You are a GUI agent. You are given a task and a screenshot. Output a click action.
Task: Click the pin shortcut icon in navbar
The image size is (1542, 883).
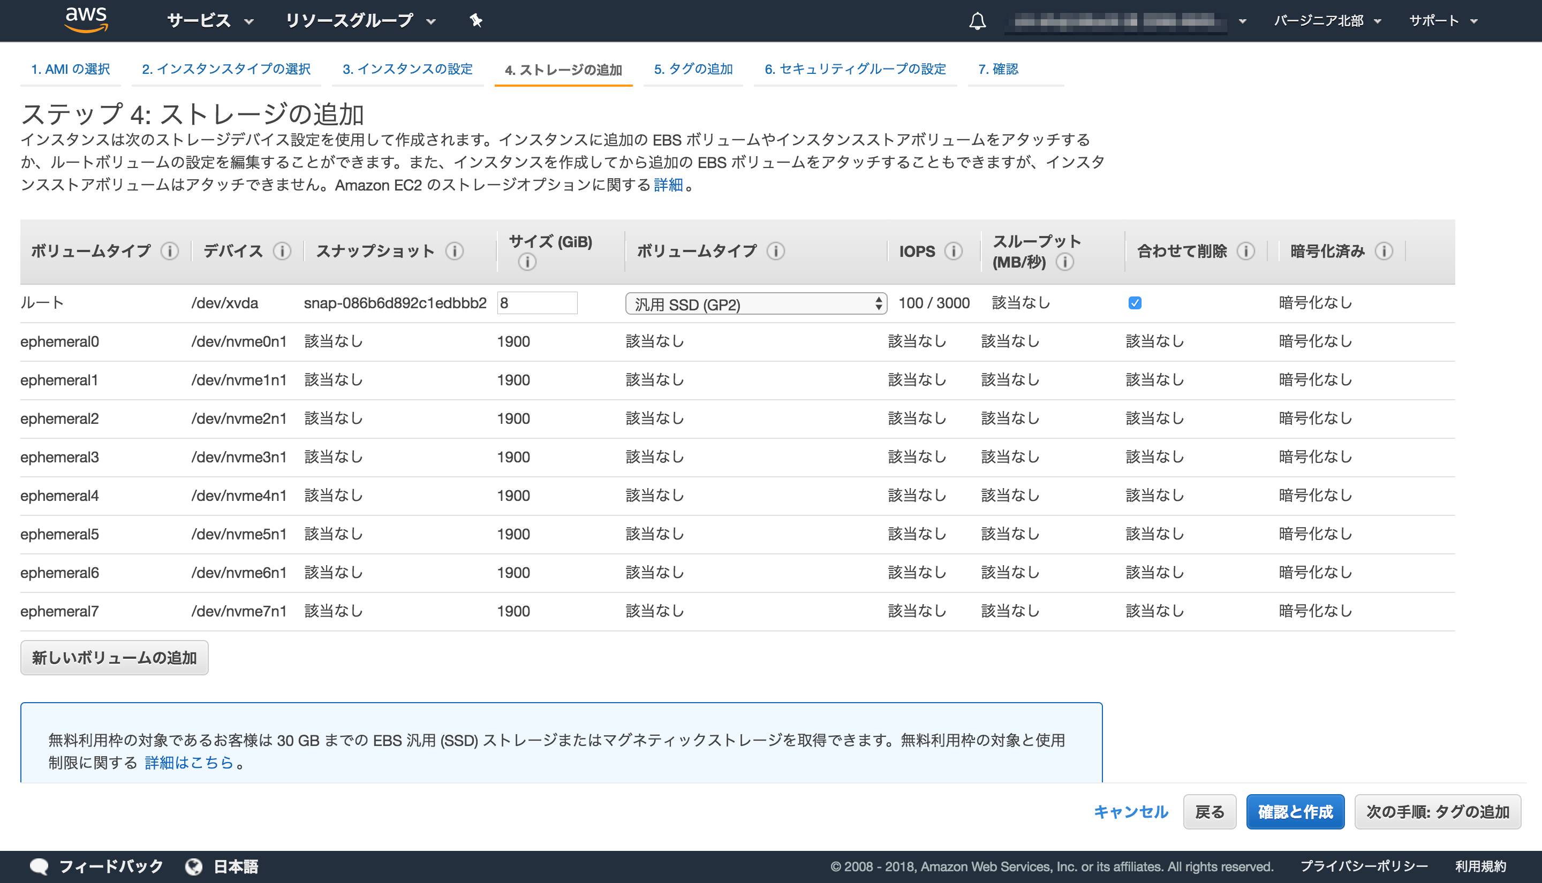pos(475,20)
